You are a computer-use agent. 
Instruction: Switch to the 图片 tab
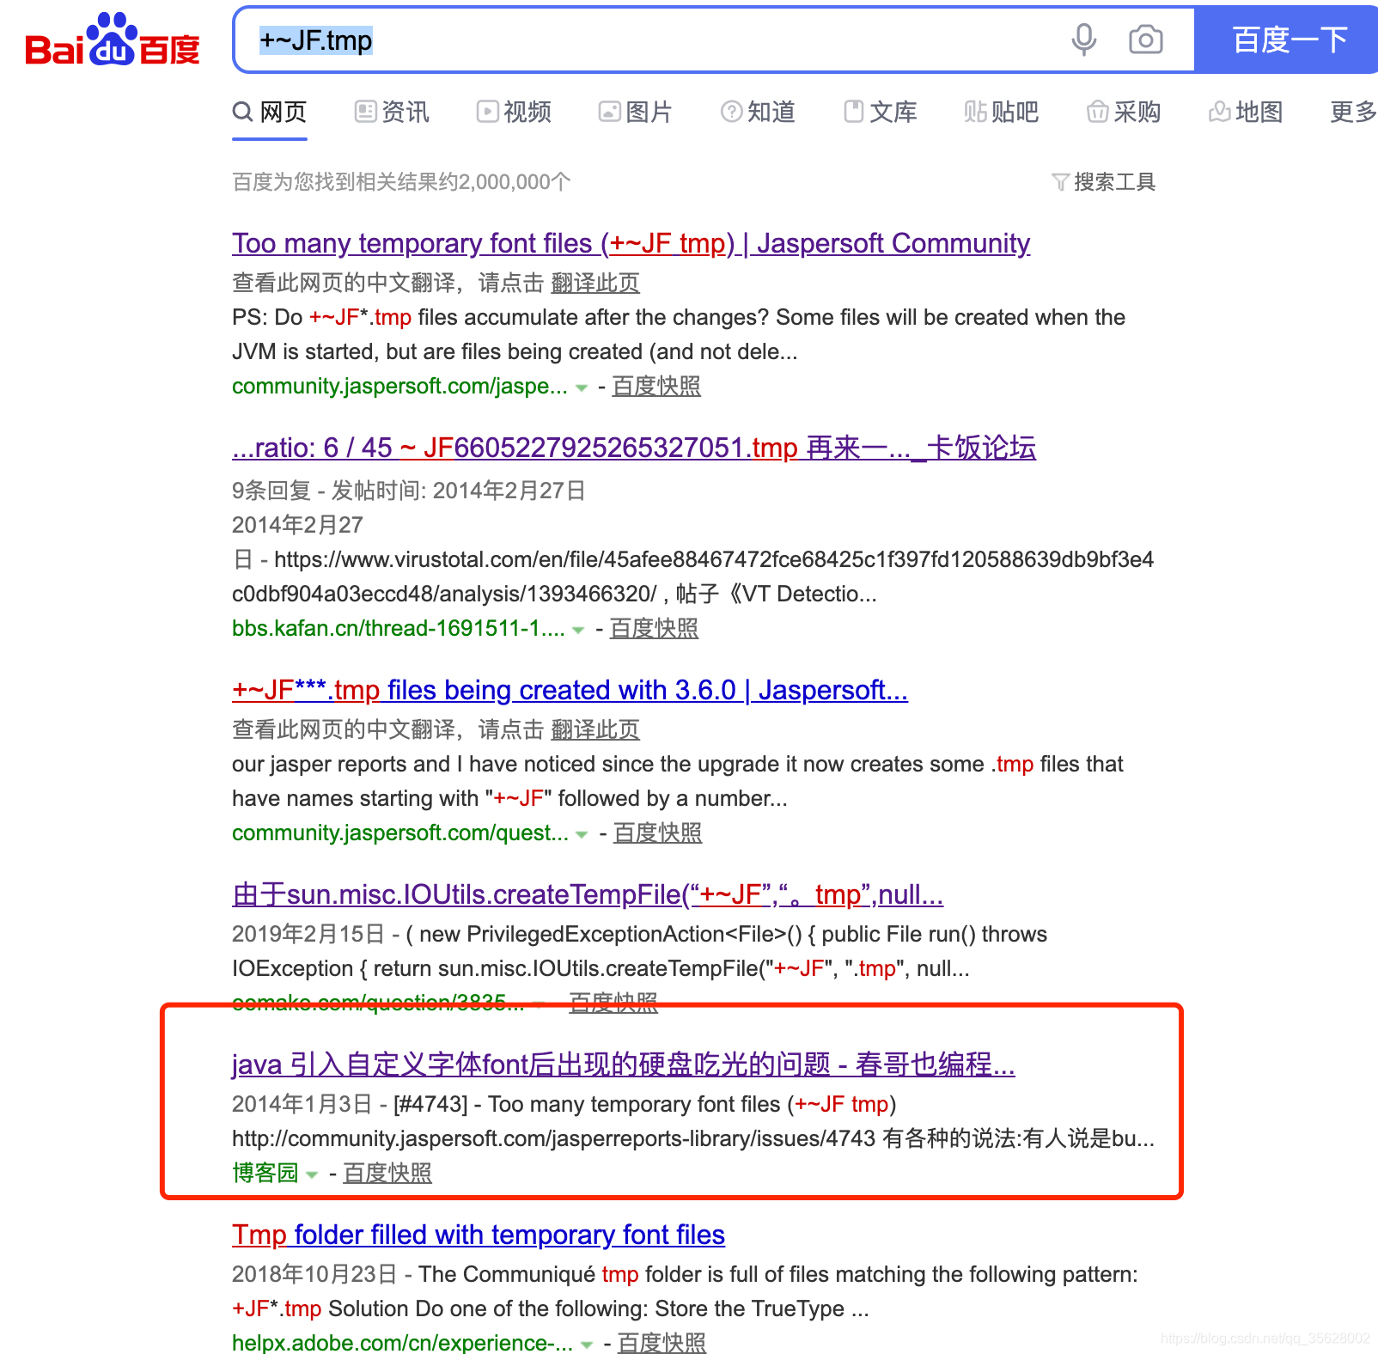coord(636,112)
